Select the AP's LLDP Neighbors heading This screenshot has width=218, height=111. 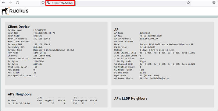point(131,99)
